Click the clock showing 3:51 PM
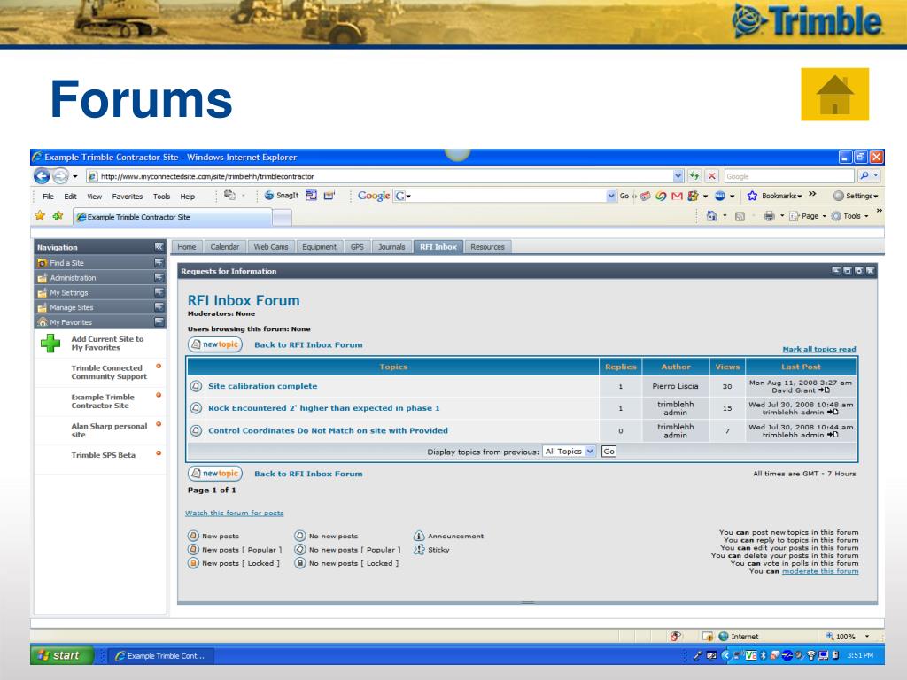 point(860,655)
